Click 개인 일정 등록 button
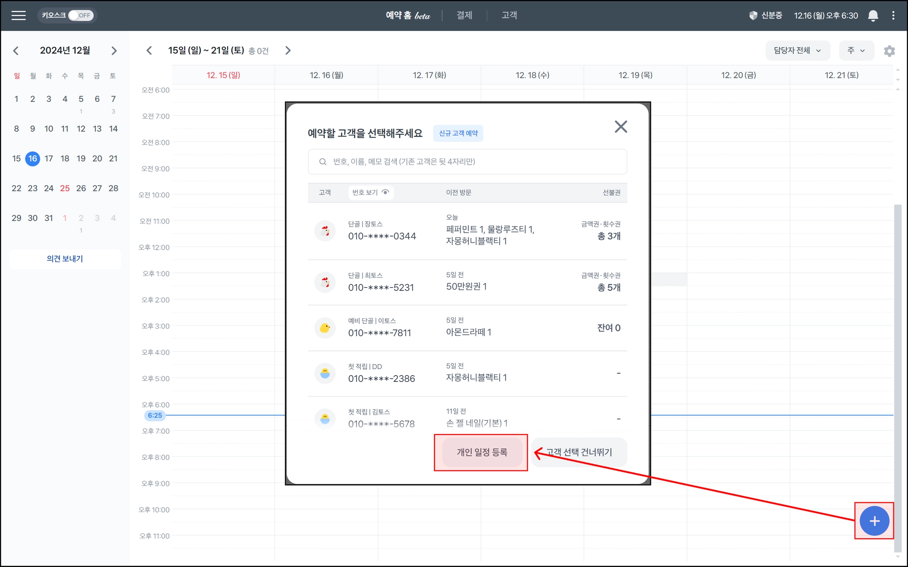 click(x=482, y=452)
